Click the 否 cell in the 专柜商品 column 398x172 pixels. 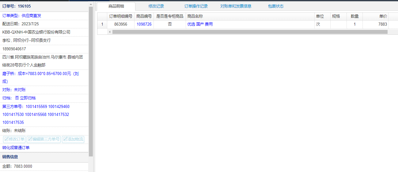(170, 24)
